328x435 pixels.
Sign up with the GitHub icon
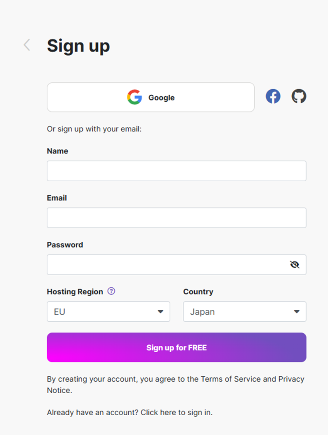[x=299, y=96]
